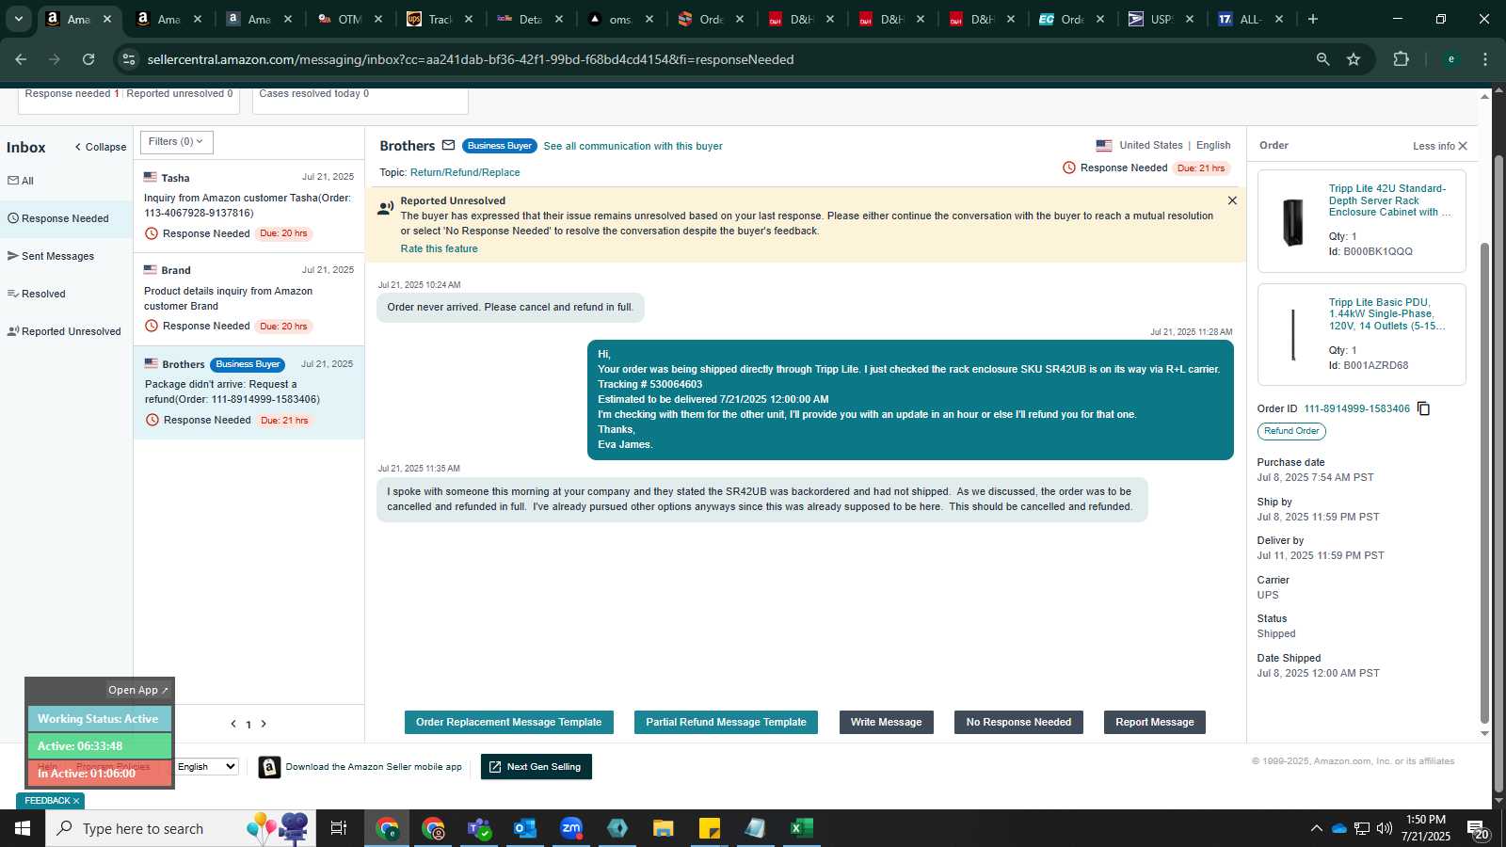Screen dimensions: 1506x847
Task: Go back to previous page
Action: (x=21, y=59)
